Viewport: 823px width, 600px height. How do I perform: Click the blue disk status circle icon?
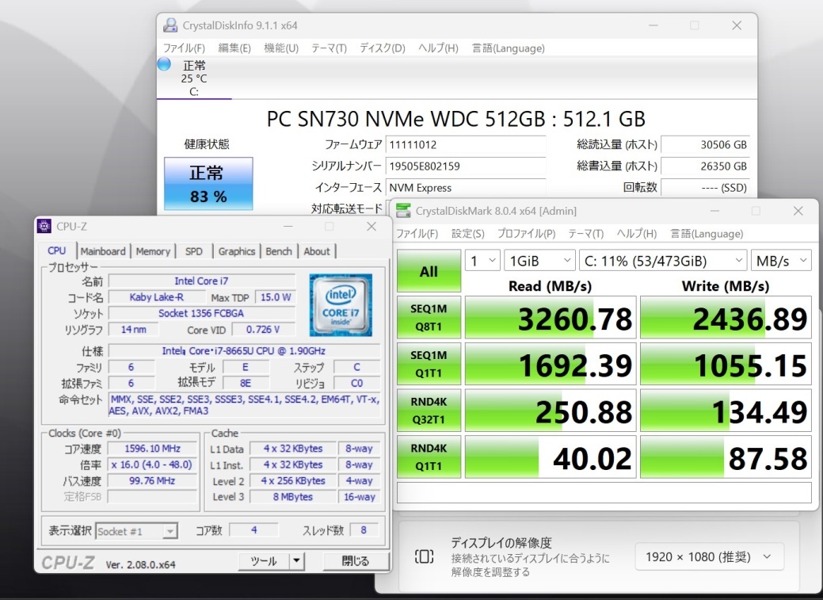click(x=164, y=64)
